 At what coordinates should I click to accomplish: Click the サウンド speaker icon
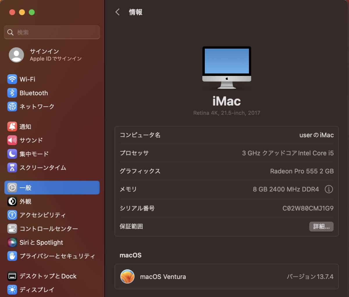pos(12,140)
